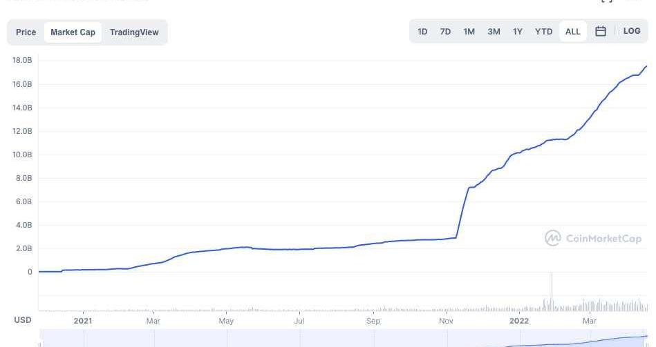The width and height of the screenshot is (656, 347).
Task: Set chart range to 1D
Action: point(422,32)
